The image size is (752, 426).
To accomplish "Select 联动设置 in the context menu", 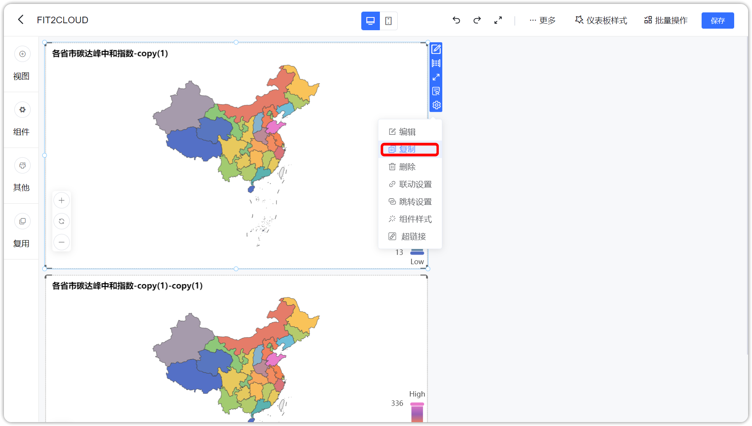I will (x=410, y=184).
